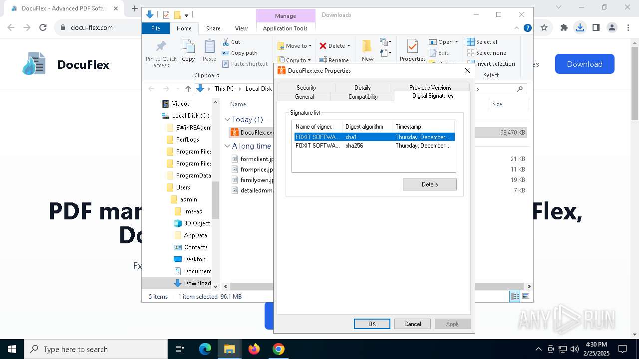Switch to the View ribbon tab
The height and width of the screenshot is (359, 639).
pyautogui.click(x=241, y=28)
